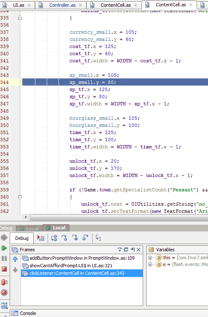
Task: Click the Frames panel restore window icon
Action: 126,250
